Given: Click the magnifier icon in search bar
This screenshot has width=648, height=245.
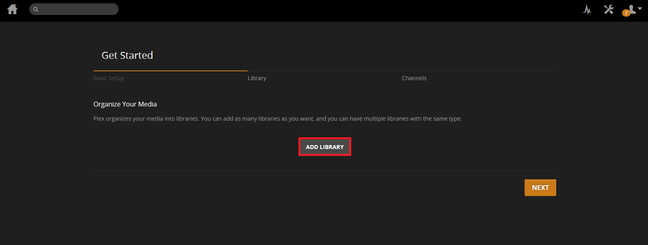Looking at the screenshot, I should pos(36,9).
